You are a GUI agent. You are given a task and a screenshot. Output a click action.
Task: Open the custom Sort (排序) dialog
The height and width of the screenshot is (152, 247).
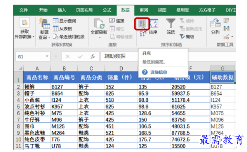153,26
